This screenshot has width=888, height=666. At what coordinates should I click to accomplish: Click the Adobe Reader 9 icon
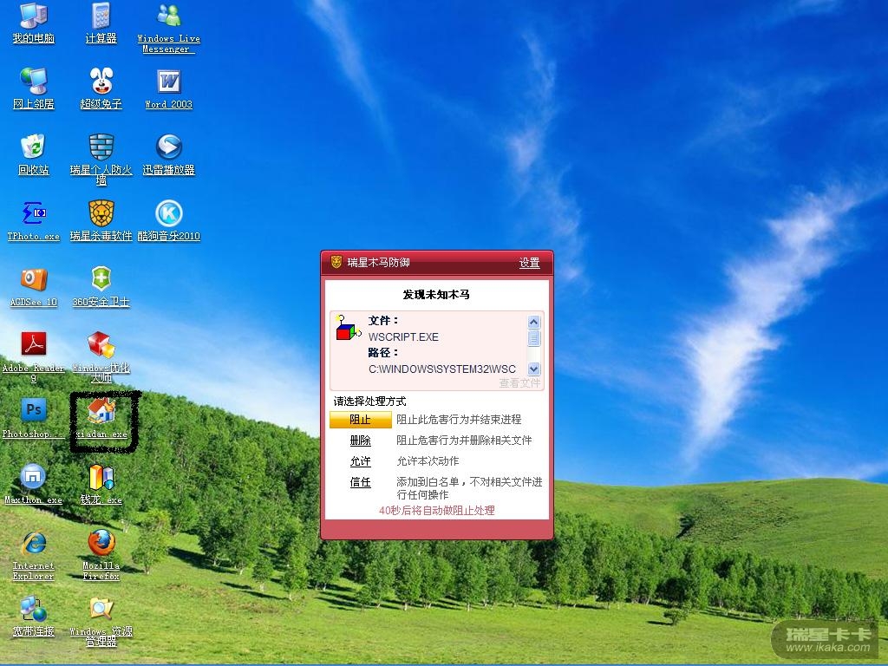(34, 356)
